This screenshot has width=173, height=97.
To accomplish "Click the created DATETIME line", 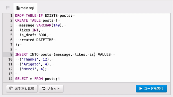I will click(x=36, y=40).
